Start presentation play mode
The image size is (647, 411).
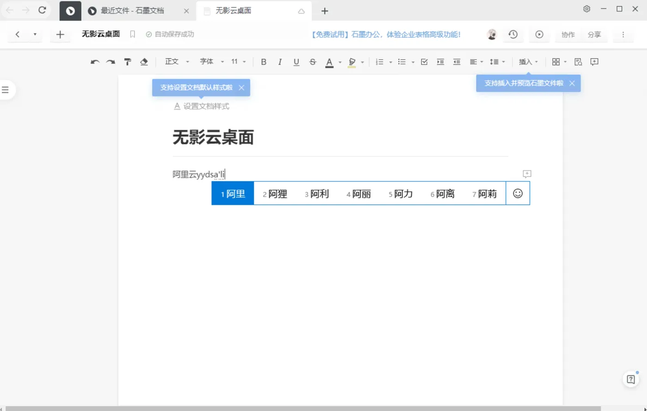tap(539, 34)
